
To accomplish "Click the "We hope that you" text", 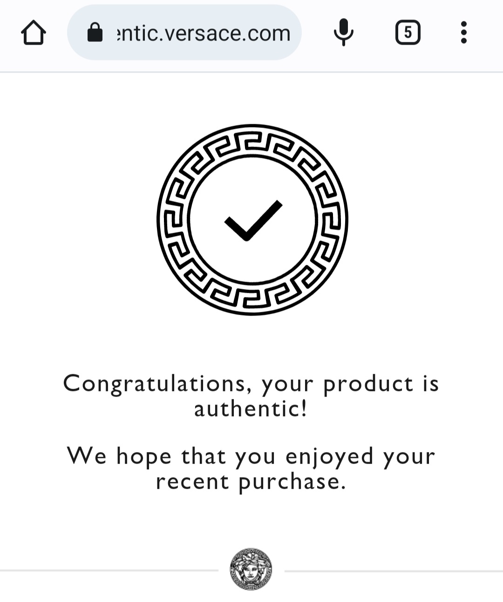I will point(171,456).
